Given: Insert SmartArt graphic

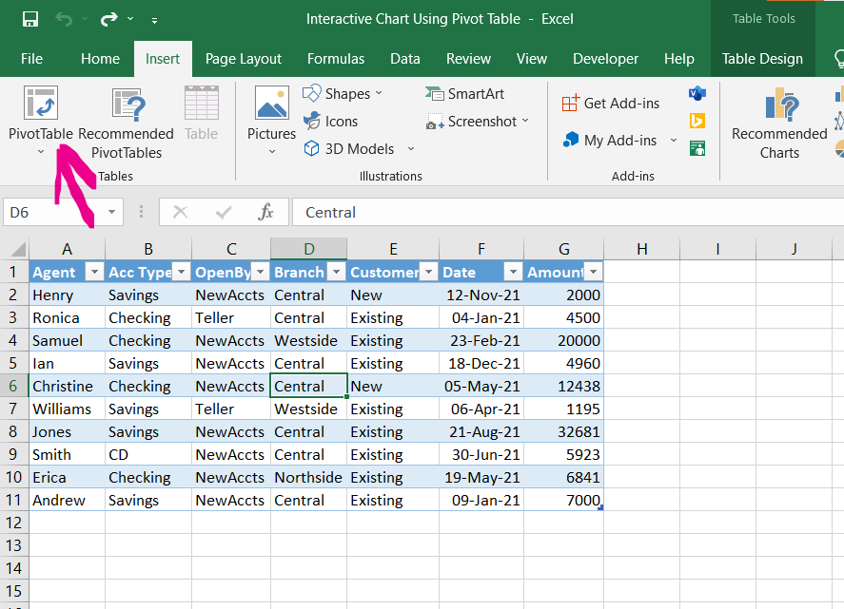Looking at the screenshot, I should click(464, 94).
